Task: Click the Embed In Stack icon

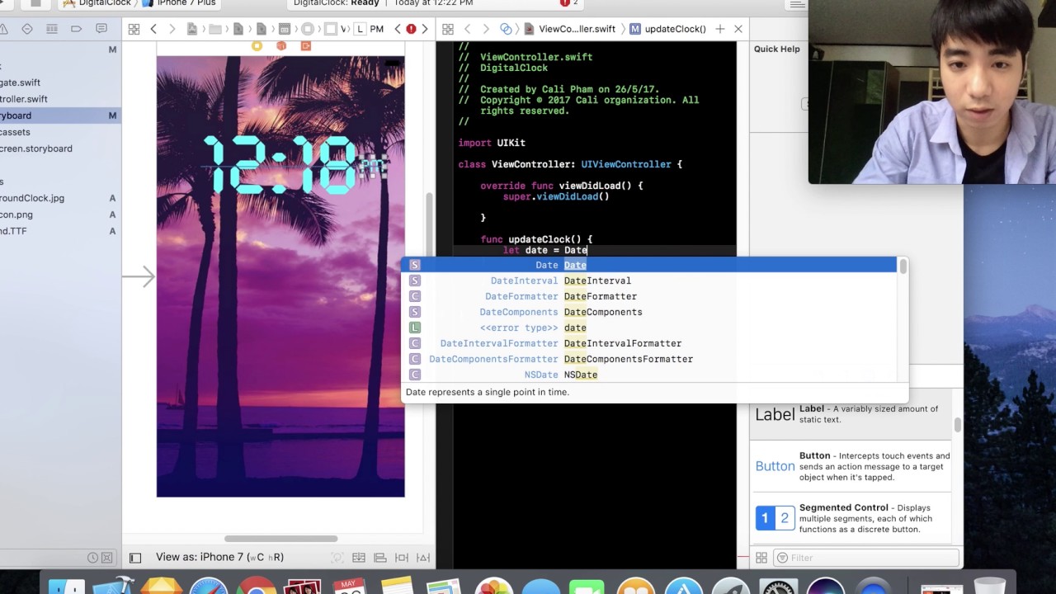Action: 359,558
